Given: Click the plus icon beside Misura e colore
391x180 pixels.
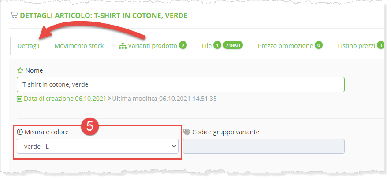Looking at the screenshot, I should pyautogui.click(x=19, y=132).
